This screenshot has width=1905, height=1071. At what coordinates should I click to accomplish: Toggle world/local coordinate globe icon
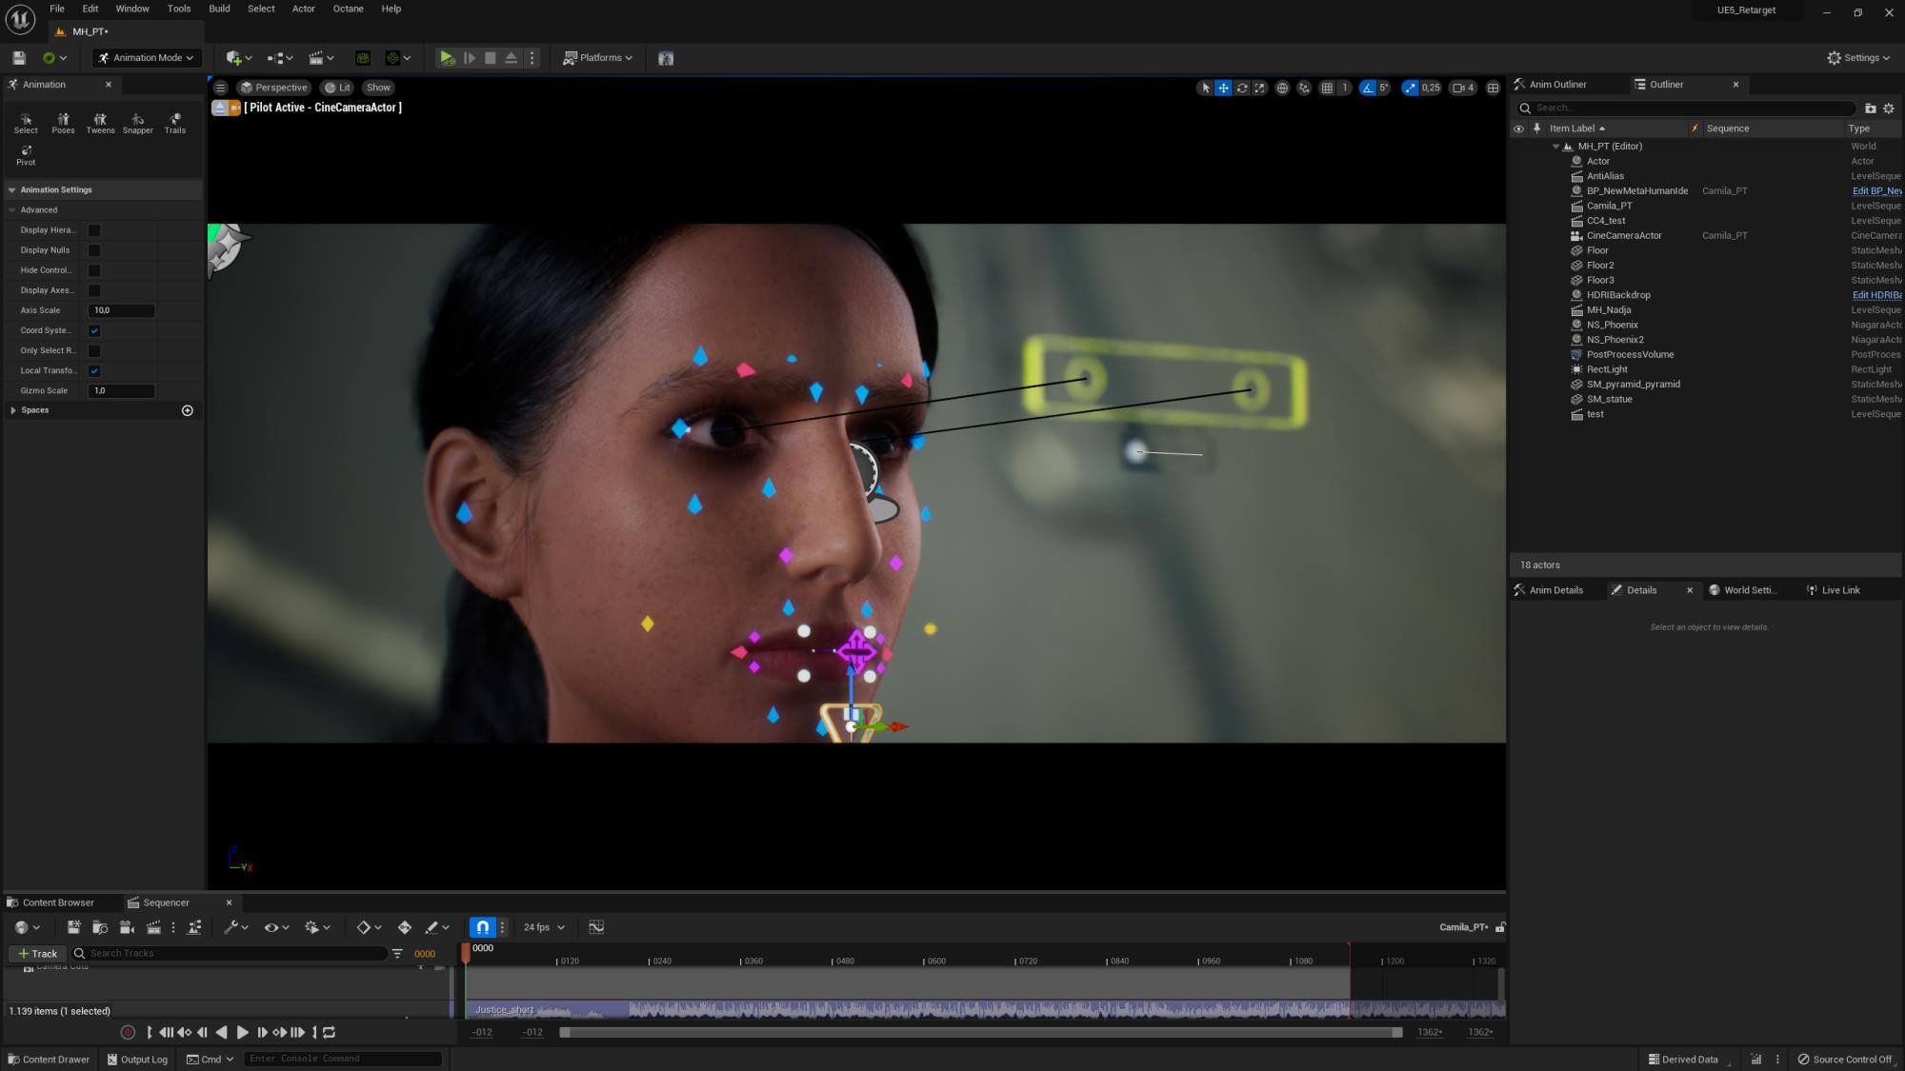click(1282, 88)
